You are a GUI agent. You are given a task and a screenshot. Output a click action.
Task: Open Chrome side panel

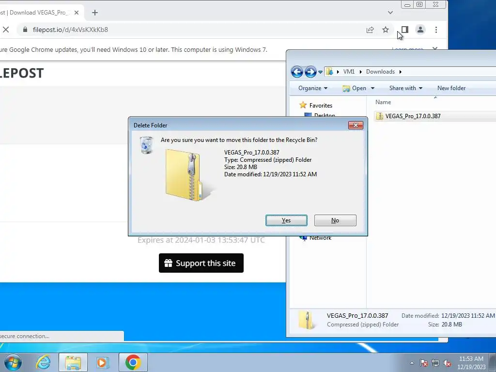coord(404,30)
